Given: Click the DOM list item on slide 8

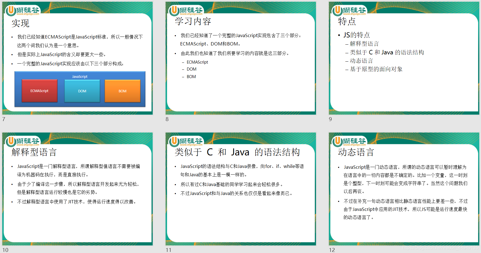Looking at the screenshot, I should [191, 69].
